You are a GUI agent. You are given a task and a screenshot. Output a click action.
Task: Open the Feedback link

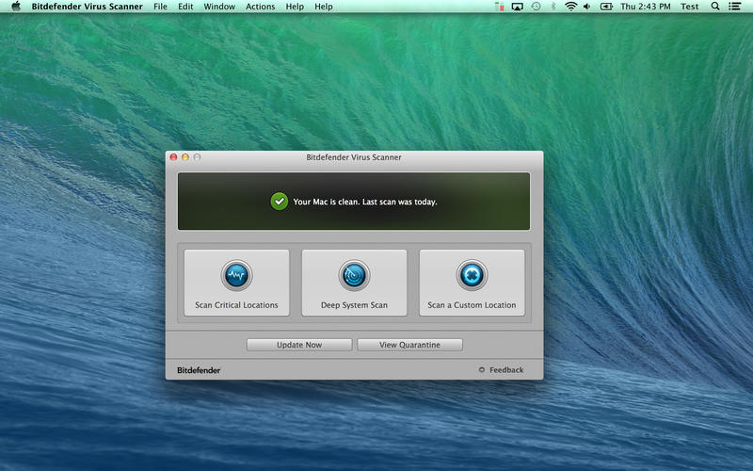coord(502,370)
